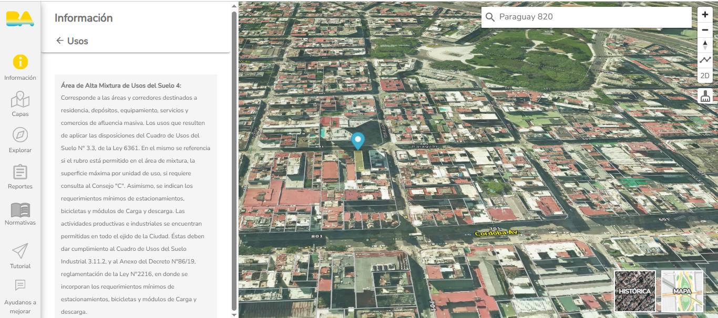Launch the Tutorial paper plane icon
This screenshot has height=318, width=718.
20,256
